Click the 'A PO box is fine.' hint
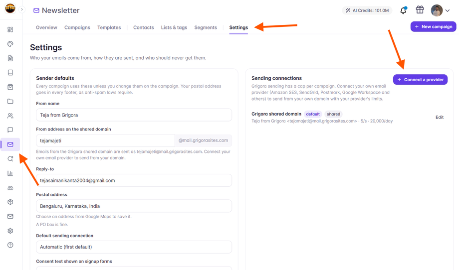 click(52, 224)
